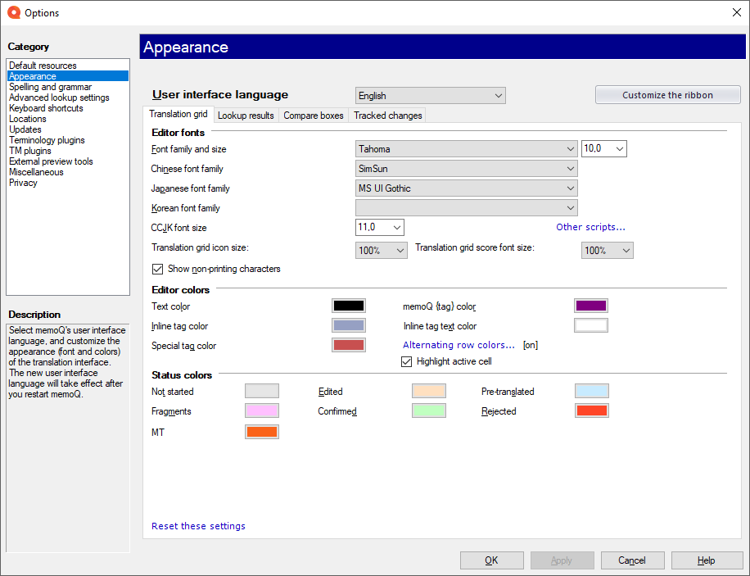The image size is (750, 576).
Task: Change the Confirmed status color swatch
Action: pyautogui.click(x=428, y=410)
